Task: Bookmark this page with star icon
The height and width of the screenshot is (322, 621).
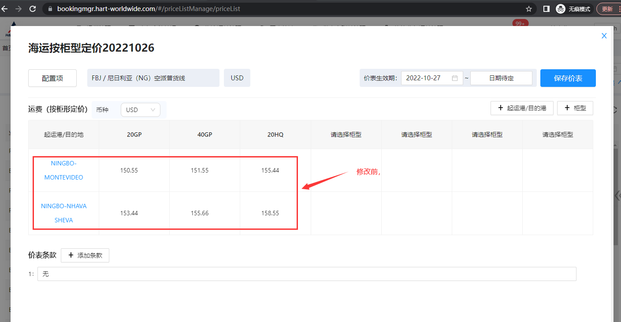Action: (529, 9)
